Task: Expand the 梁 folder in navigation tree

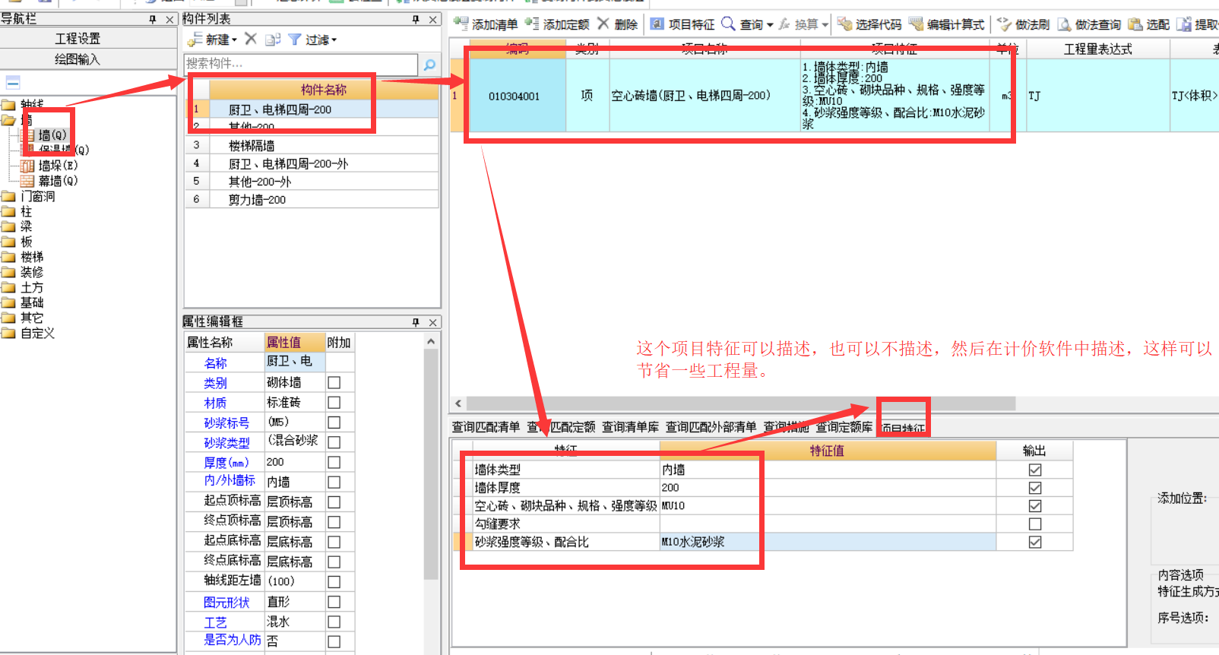Action: tap(8, 226)
